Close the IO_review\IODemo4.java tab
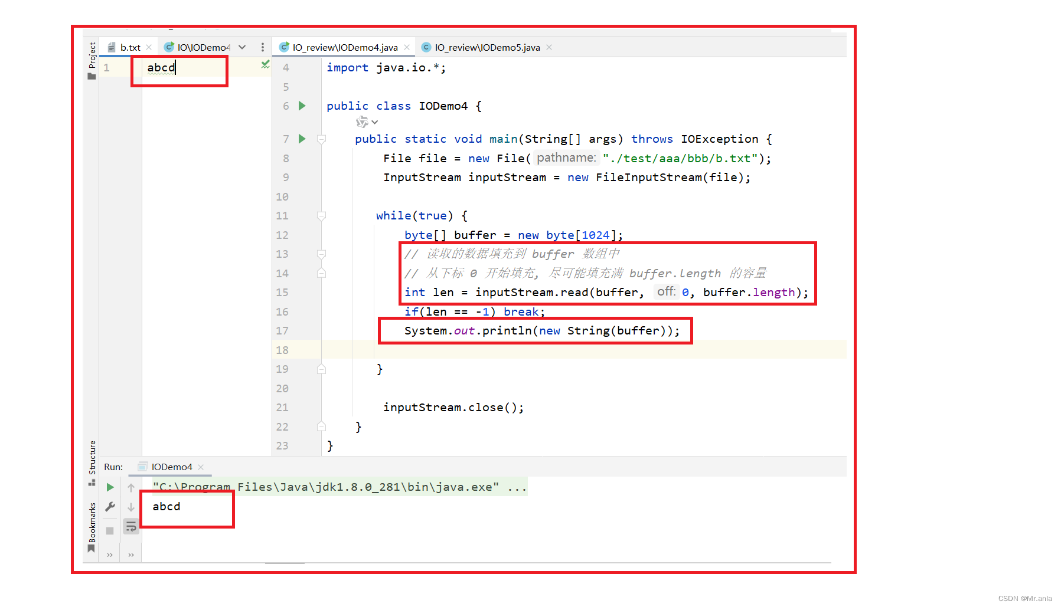 pos(407,47)
